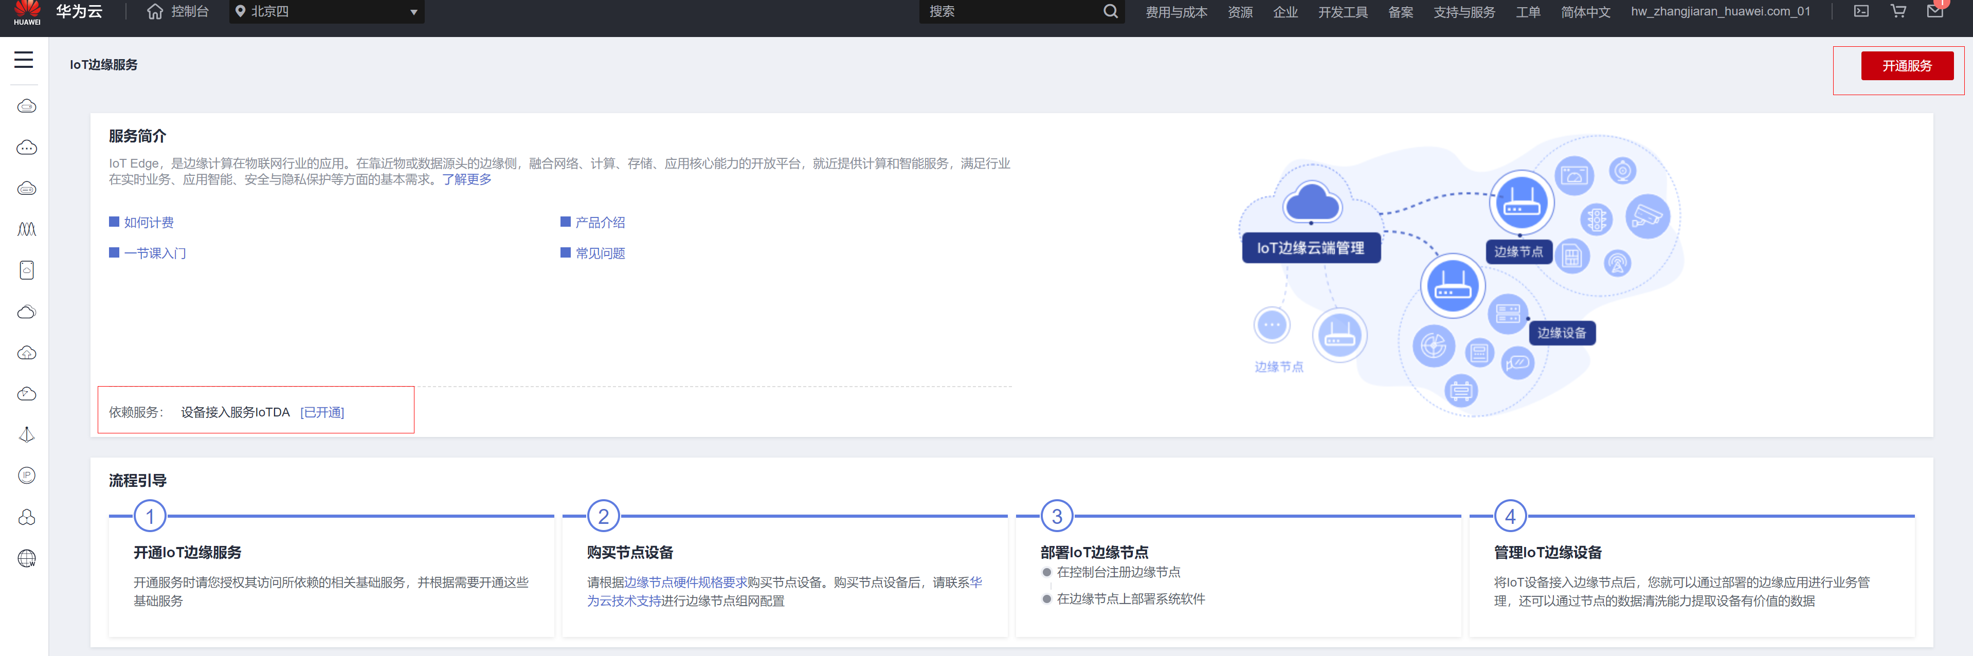Expand the 北京四 region dropdown
1973x656 pixels.
pos(327,11)
